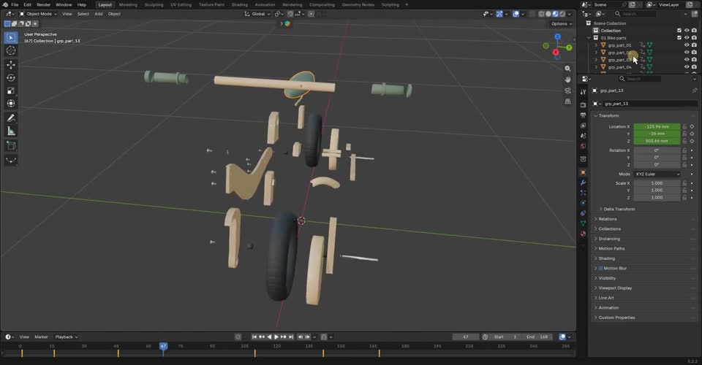Viewport: 702px width, 365px height.
Task: Play the animation forward
Action: (276, 337)
